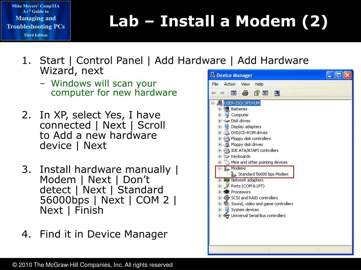Click the Floppy disk controllers icon

227,139
